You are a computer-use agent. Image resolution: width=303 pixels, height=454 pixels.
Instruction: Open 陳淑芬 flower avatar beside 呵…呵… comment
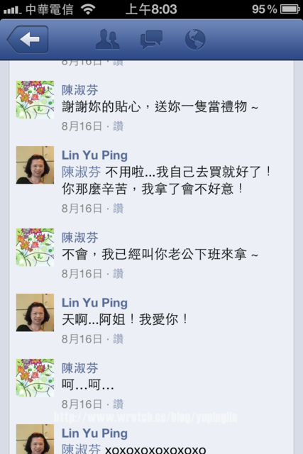point(35,378)
